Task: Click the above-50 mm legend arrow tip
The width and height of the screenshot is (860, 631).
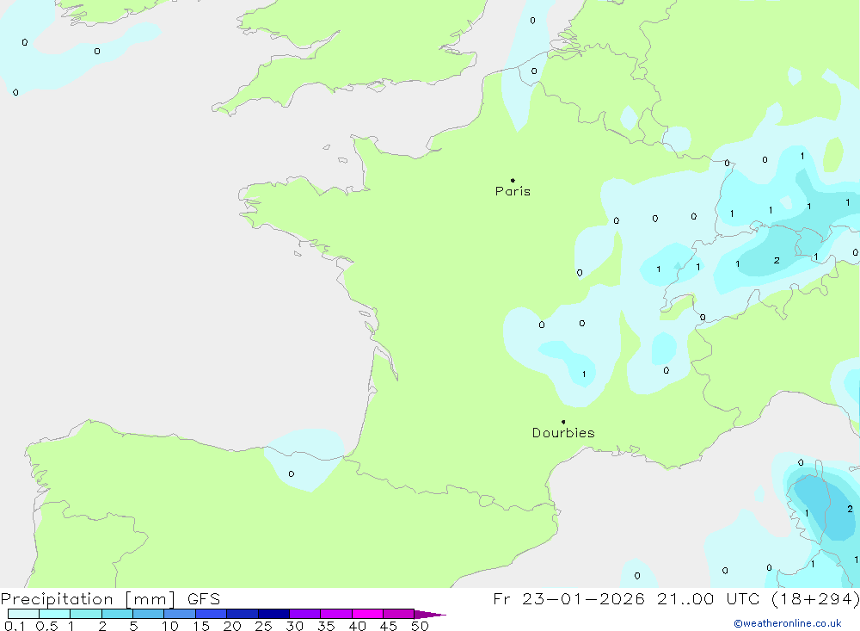Action: (431, 614)
